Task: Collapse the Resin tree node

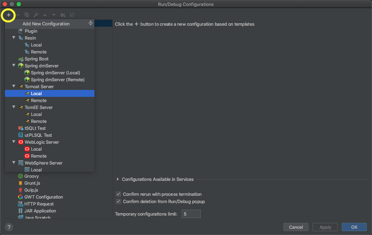Action: tap(14, 38)
